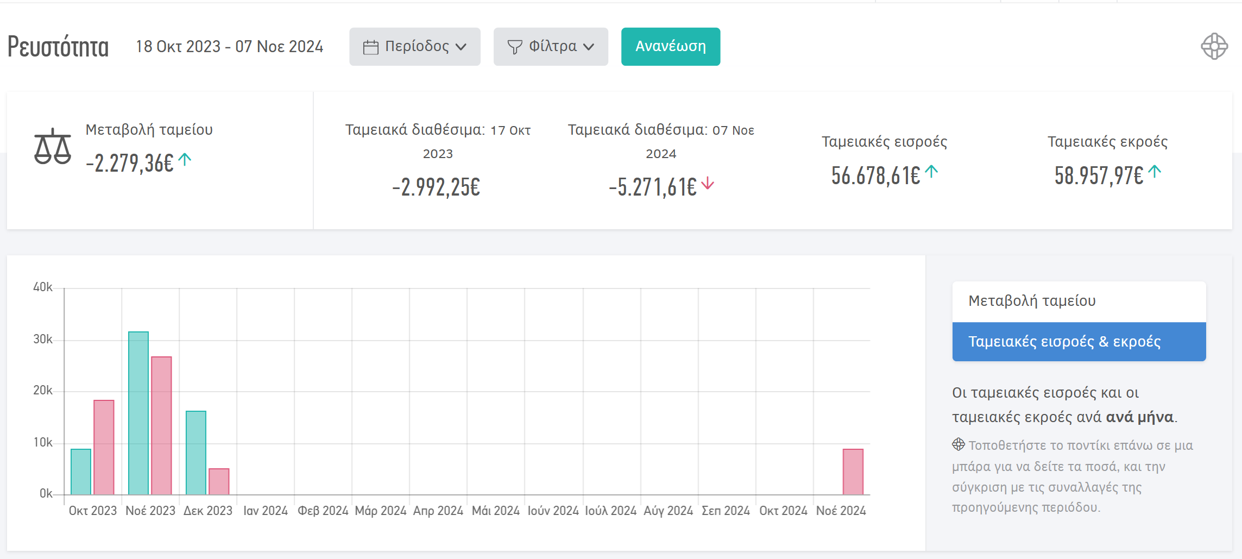Click the 40k axis label
The width and height of the screenshot is (1242, 559).
coord(43,287)
